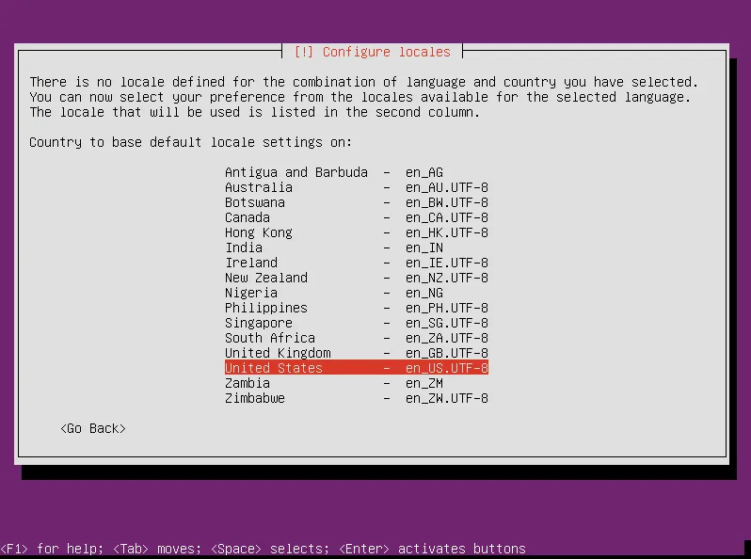Screen dimensions: 751x559
Task: Choose Philippines from the list
Action: [x=356, y=308]
